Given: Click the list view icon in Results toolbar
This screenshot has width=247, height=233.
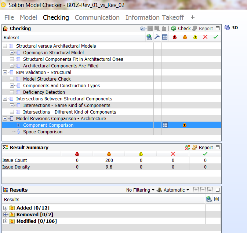Looking at the screenshot, I should point(210,190).
